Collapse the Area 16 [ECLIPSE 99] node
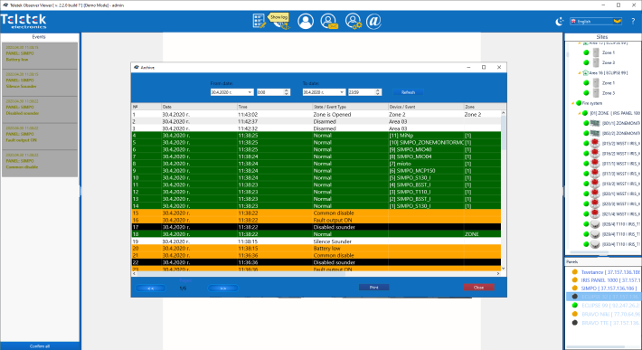The width and height of the screenshot is (642, 350). (x=580, y=73)
